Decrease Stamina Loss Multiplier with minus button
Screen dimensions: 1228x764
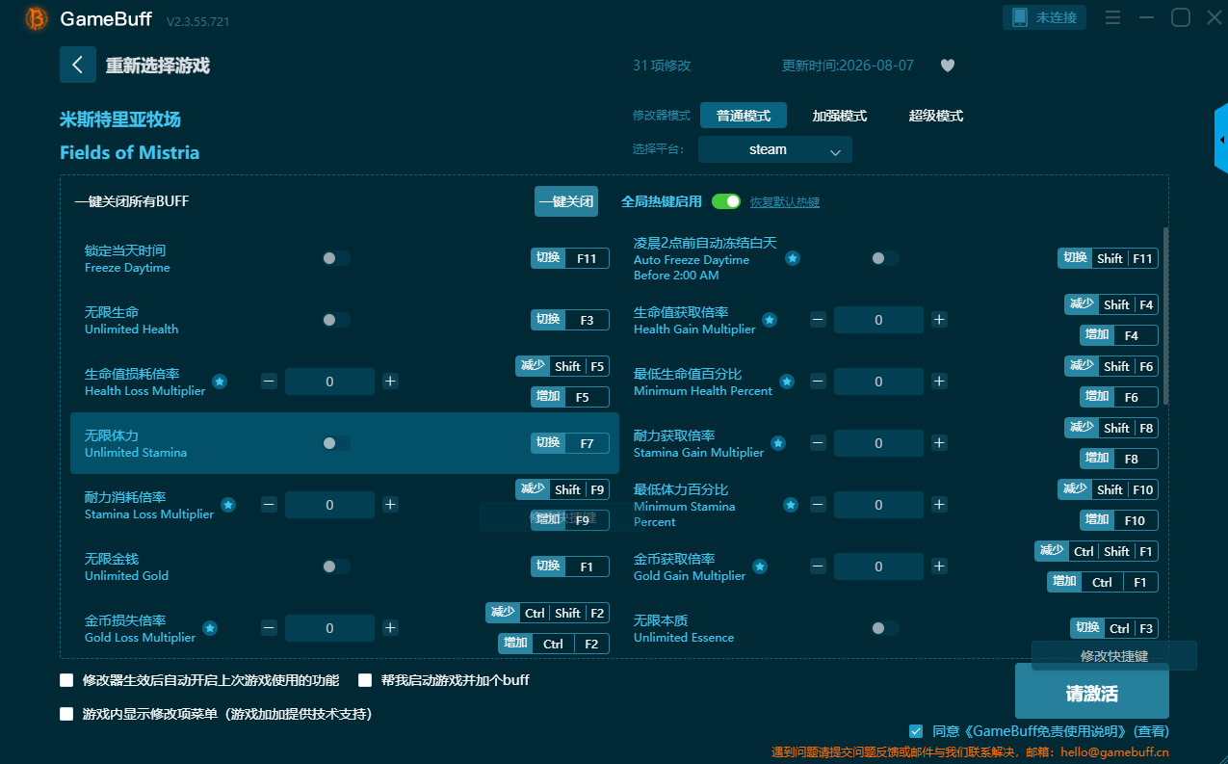point(269,505)
